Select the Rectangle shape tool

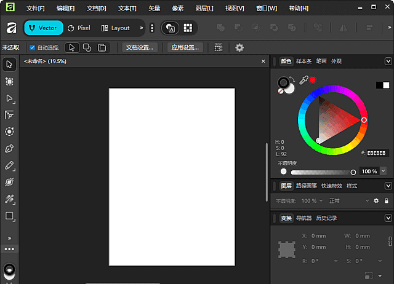point(10,216)
